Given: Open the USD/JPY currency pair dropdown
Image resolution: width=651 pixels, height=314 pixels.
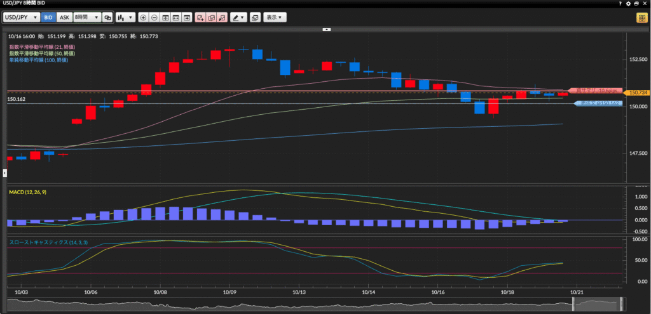Looking at the screenshot, I should 22,17.
